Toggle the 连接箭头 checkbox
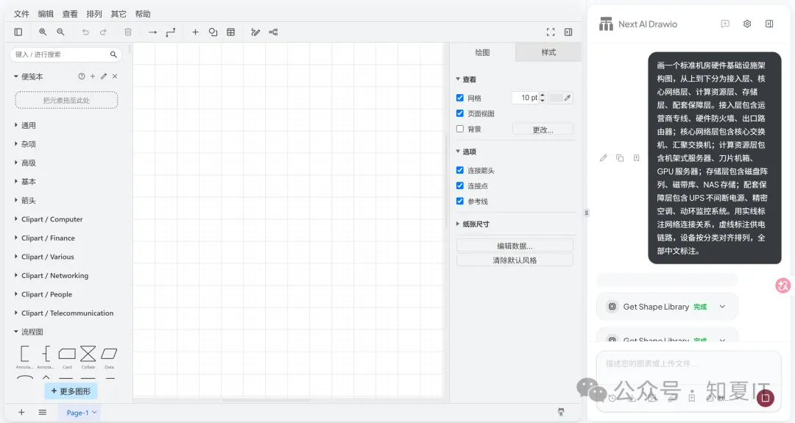This screenshot has width=795, height=423. click(x=460, y=170)
